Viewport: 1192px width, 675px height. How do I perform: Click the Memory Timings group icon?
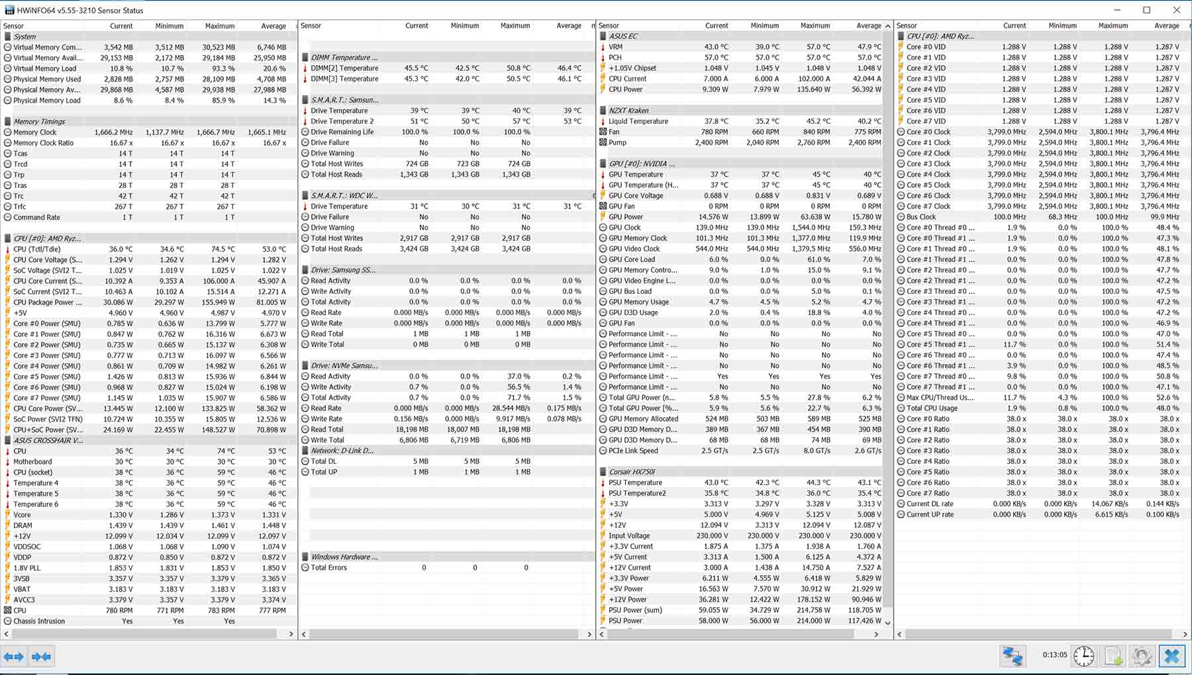pos(8,122)
